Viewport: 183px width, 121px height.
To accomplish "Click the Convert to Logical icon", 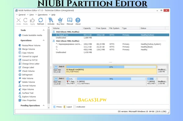I will coord(20,56).
